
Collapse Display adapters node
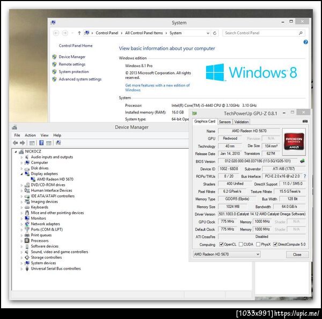21,174
